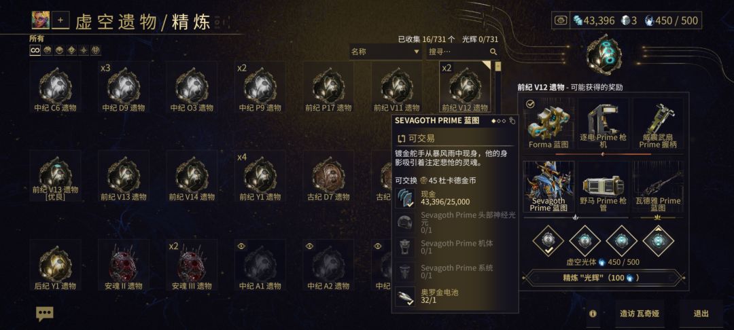Click the search magnifier icon

[493, 52]
